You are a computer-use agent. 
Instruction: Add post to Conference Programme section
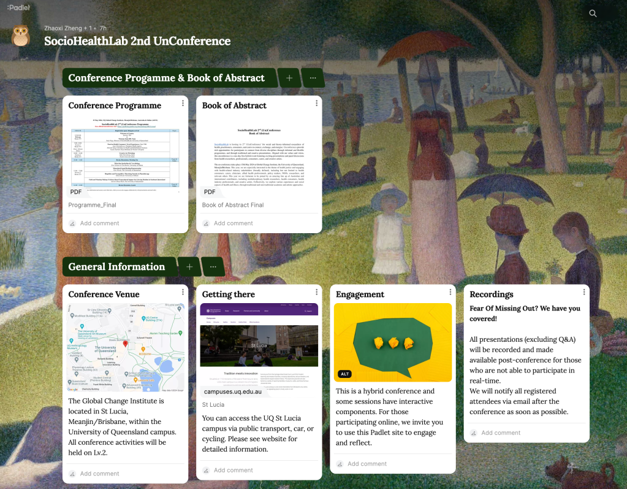(289, 78)
